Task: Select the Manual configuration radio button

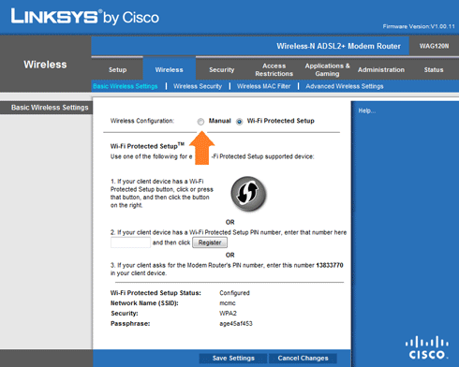Action: coord(200,122)
